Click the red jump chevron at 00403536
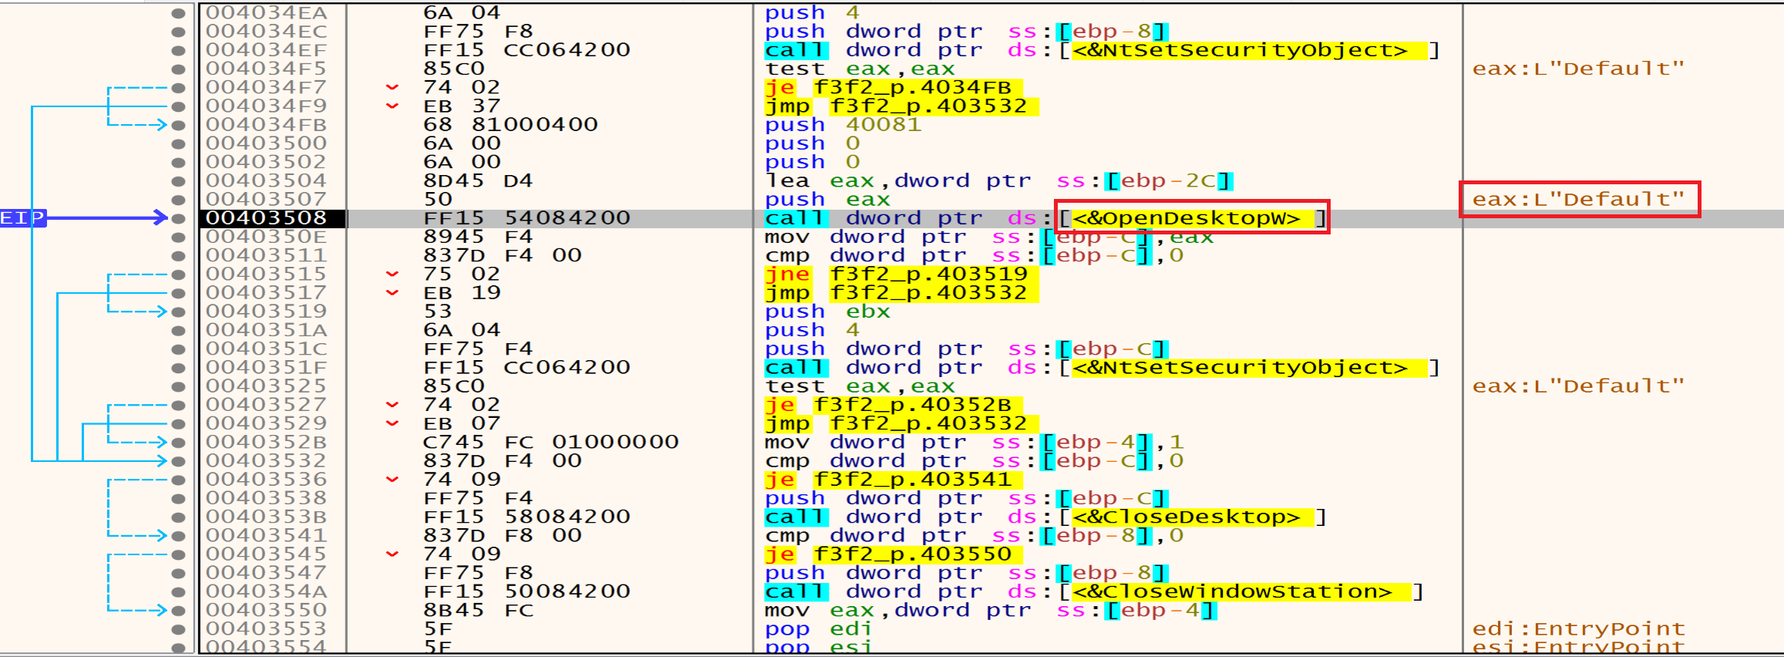The width and height of the screenshot is (1784, 657). point(392,480)
